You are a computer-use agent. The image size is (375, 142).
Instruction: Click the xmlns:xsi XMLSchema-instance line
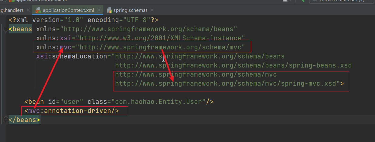click(x=141, y=38)
